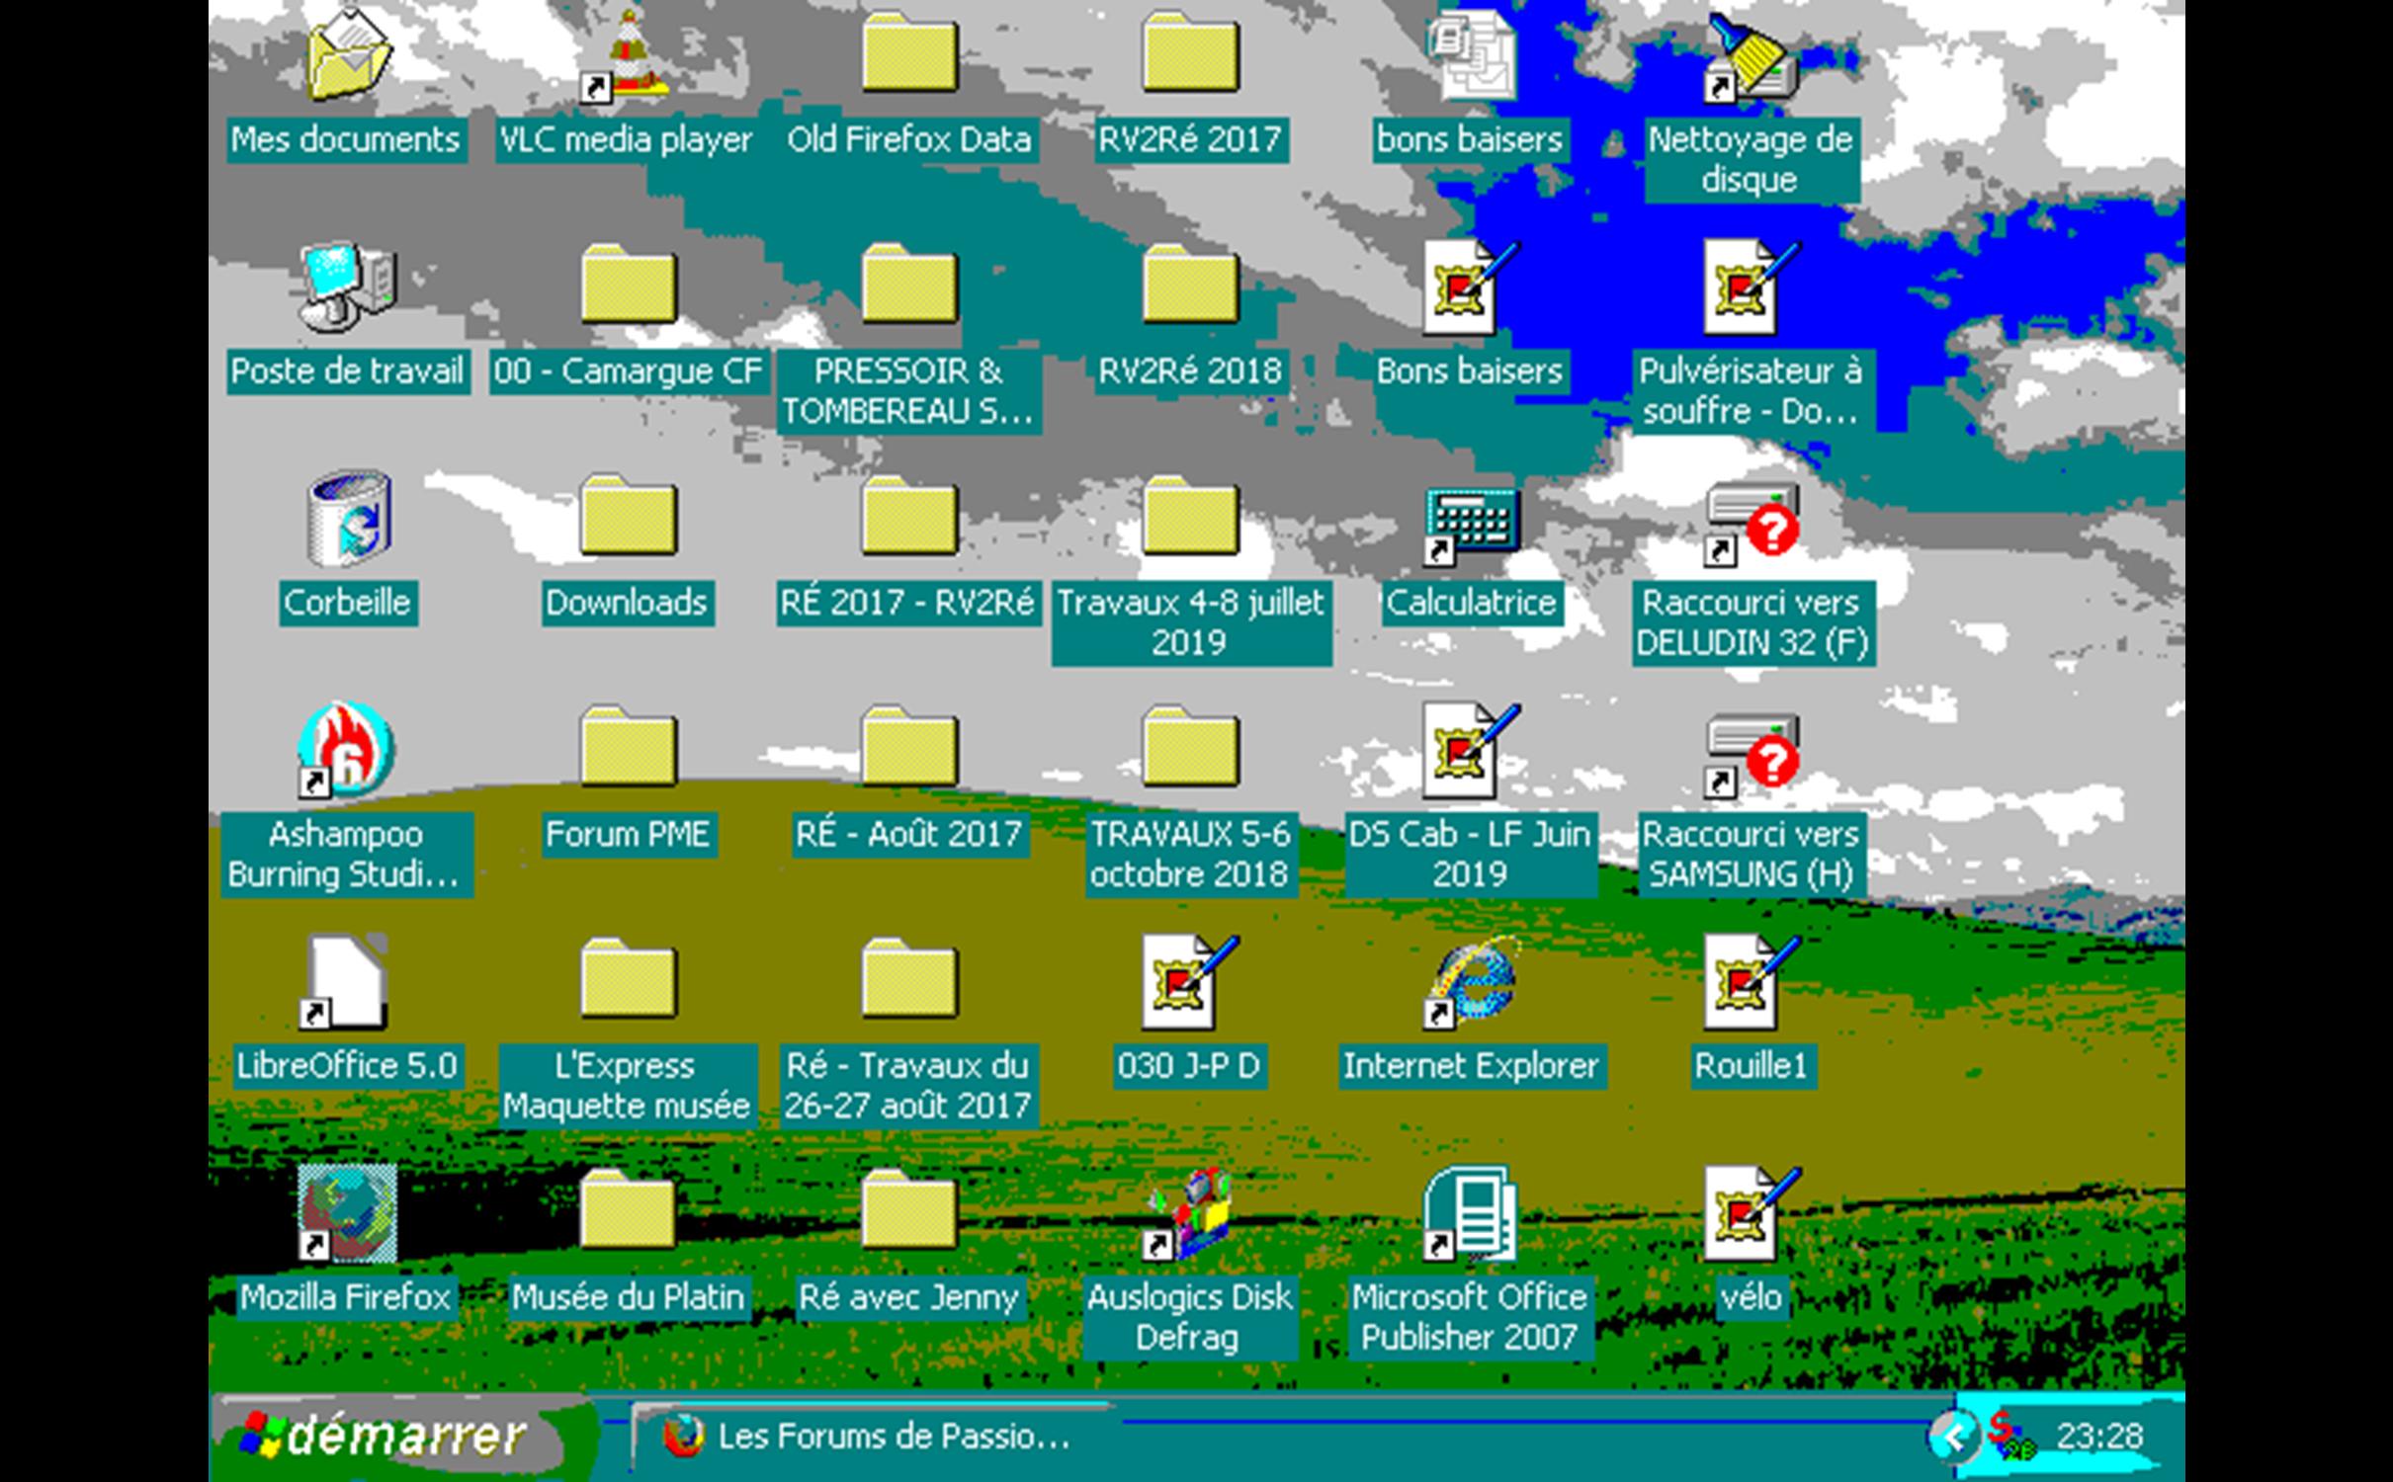The width and height of the screenshot is (2393, 1482).
Task: Open the Mes documents folder icon
Action: pos(347,56)
